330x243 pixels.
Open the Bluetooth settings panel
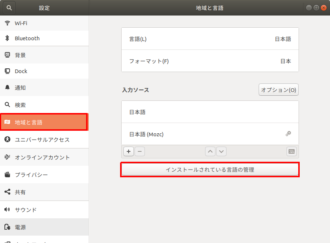point(44,38)
